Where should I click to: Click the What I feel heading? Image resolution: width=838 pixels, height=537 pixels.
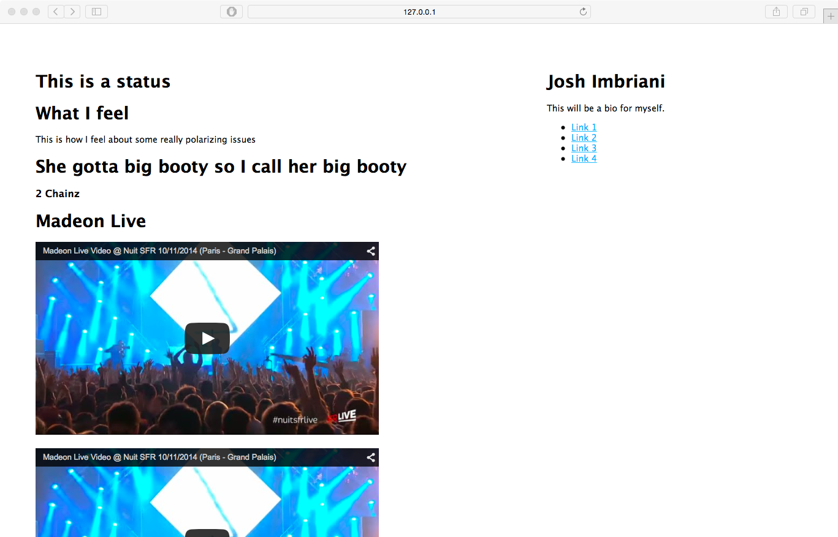click(x=82, y=113)
